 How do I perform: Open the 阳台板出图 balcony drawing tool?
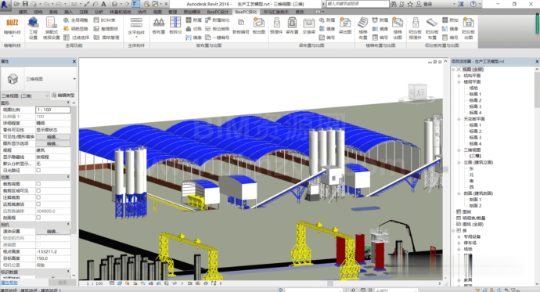pyautogui.click(x=468, y=28)
